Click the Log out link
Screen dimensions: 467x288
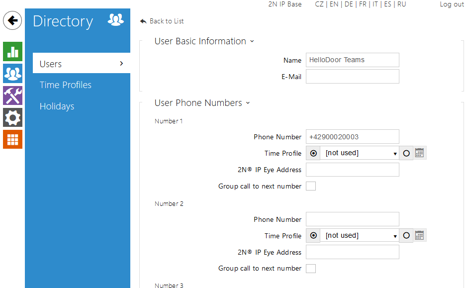tap(452, 4)
